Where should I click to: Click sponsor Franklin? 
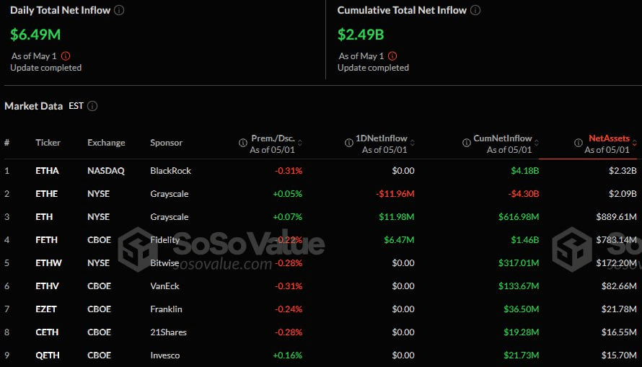click(x=166, y=309)
